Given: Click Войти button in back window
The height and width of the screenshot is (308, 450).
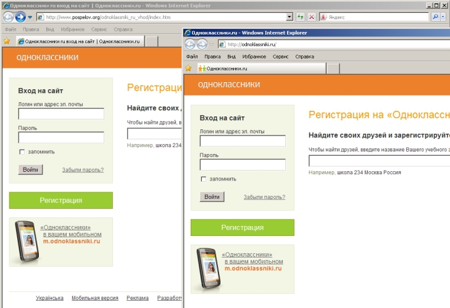Looking at the screenshot, I should pyautogui.click(x=30, y=169).
